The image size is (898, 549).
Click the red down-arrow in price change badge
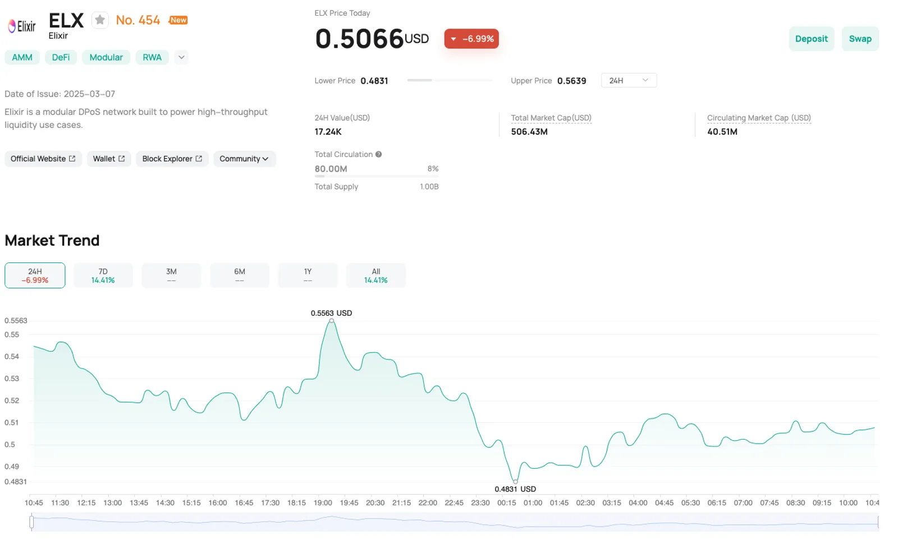(453, 39)
